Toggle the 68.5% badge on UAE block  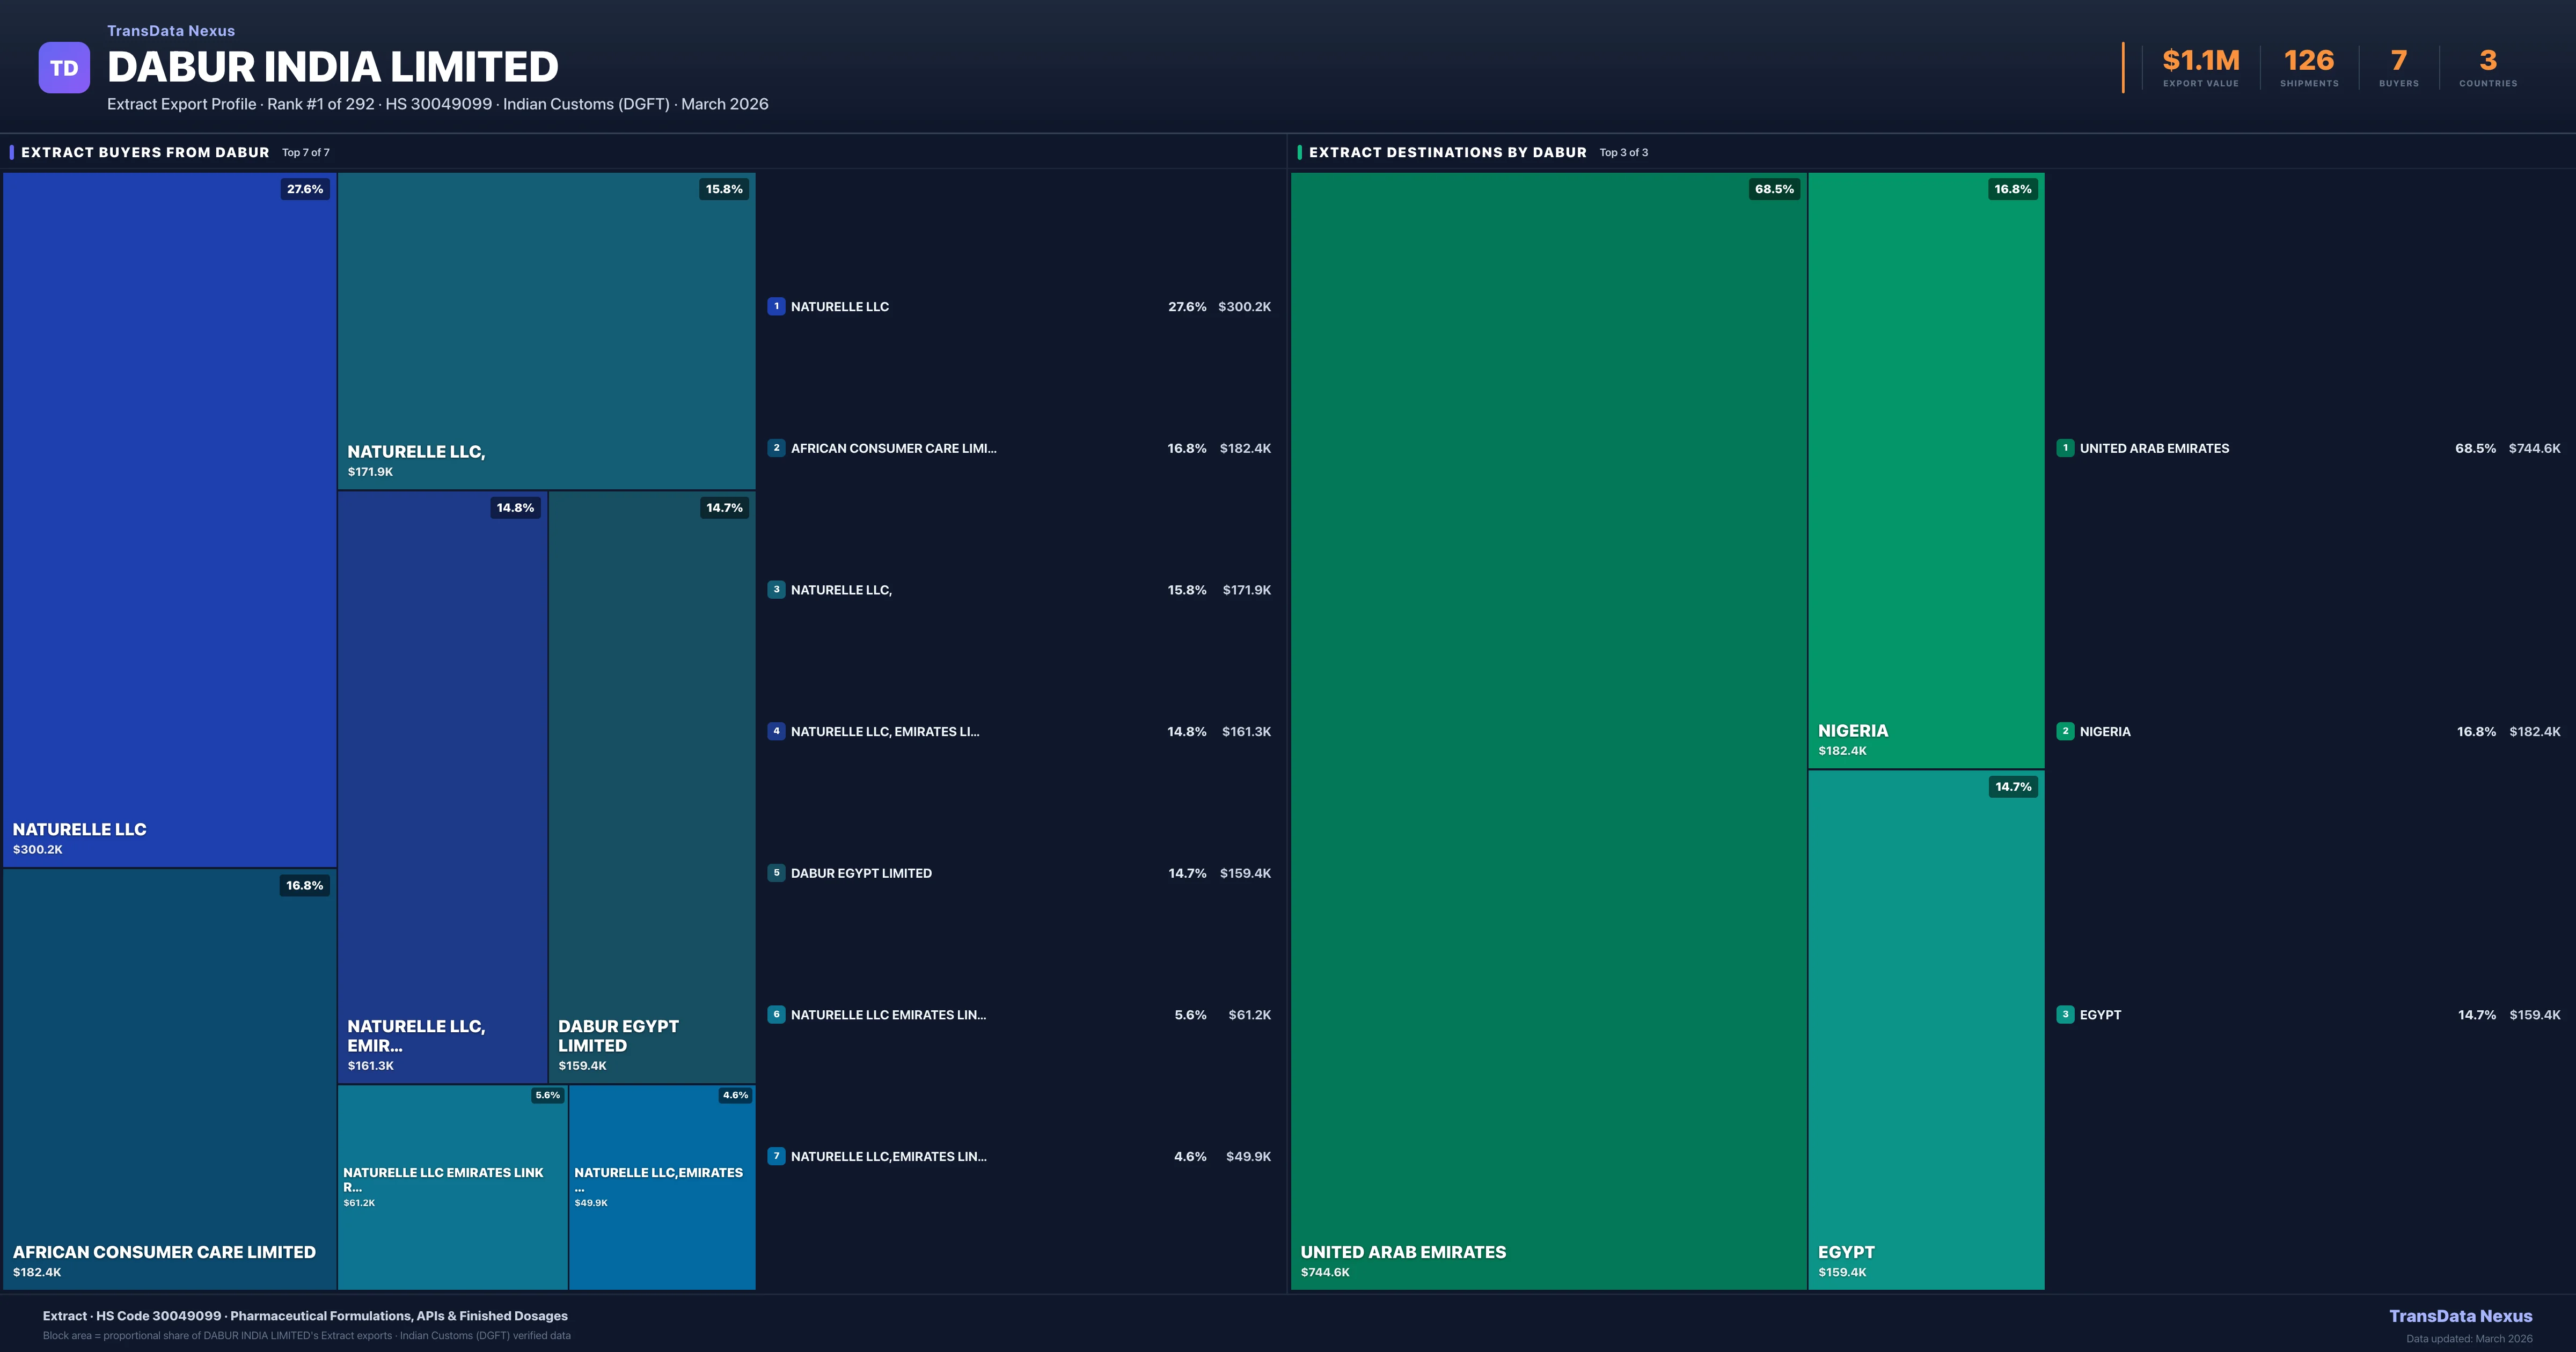(1775, 188)
